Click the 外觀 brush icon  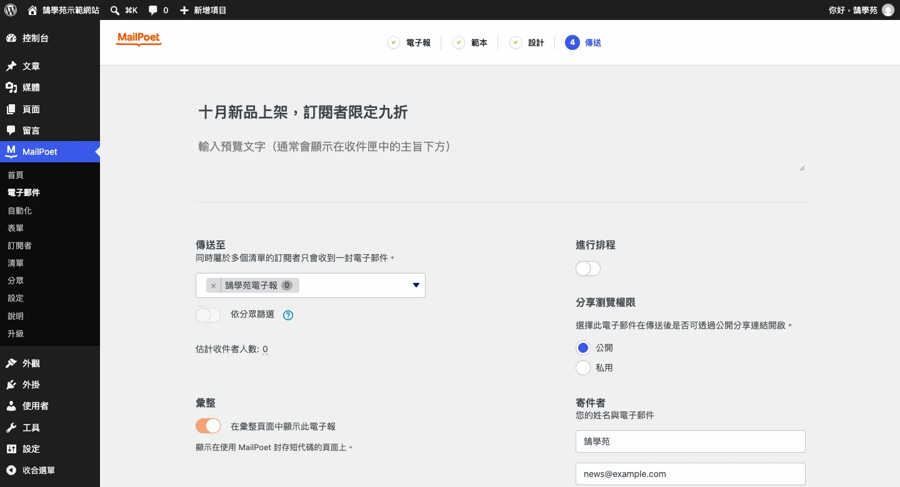pos(11,363)
